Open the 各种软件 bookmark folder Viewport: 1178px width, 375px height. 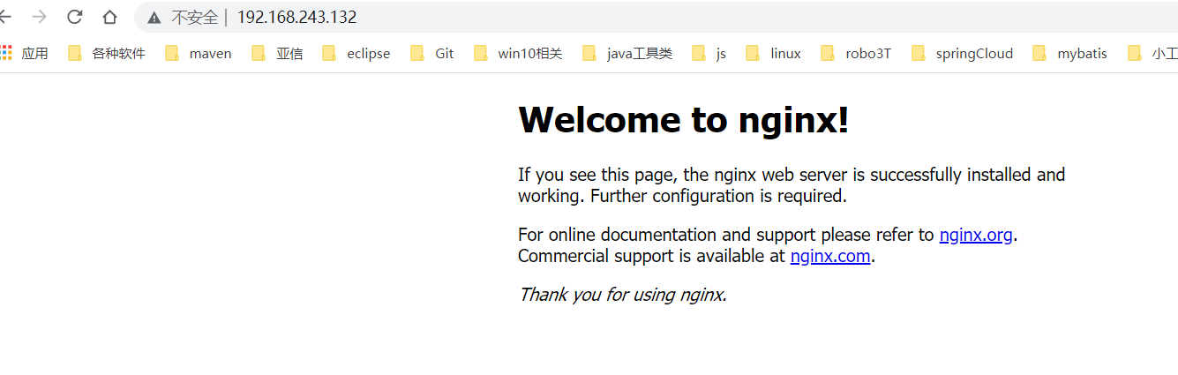click(x=107, y=53)
